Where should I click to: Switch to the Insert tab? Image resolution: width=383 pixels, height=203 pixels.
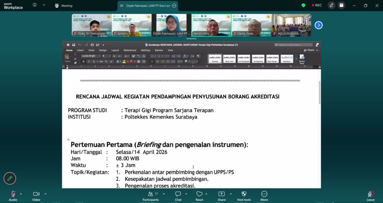click(x=80, y=50)
